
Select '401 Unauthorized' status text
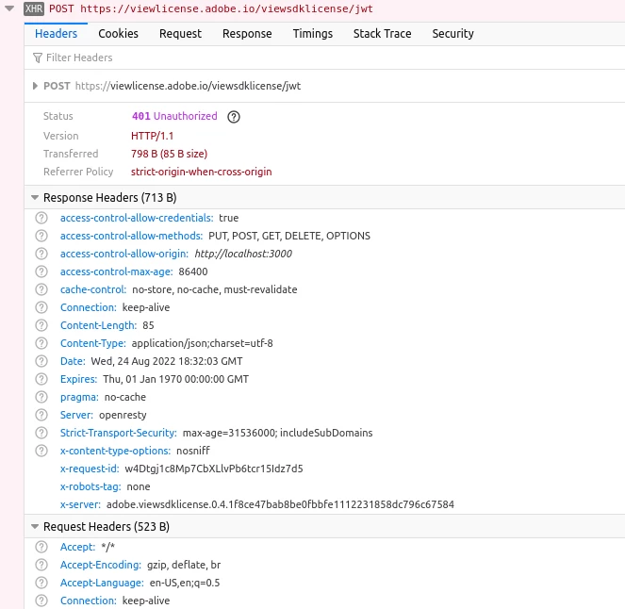point(174,116)
